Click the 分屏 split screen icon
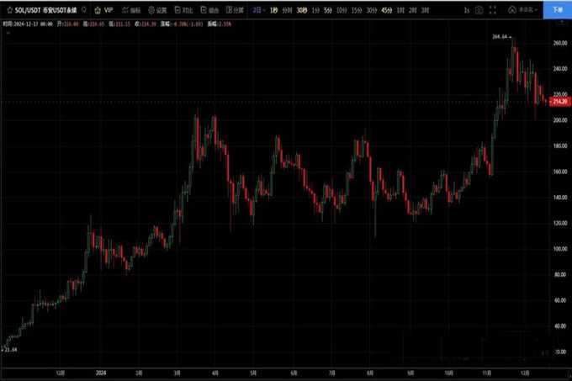The image size is (572, 381). click(x=236, y=10)
